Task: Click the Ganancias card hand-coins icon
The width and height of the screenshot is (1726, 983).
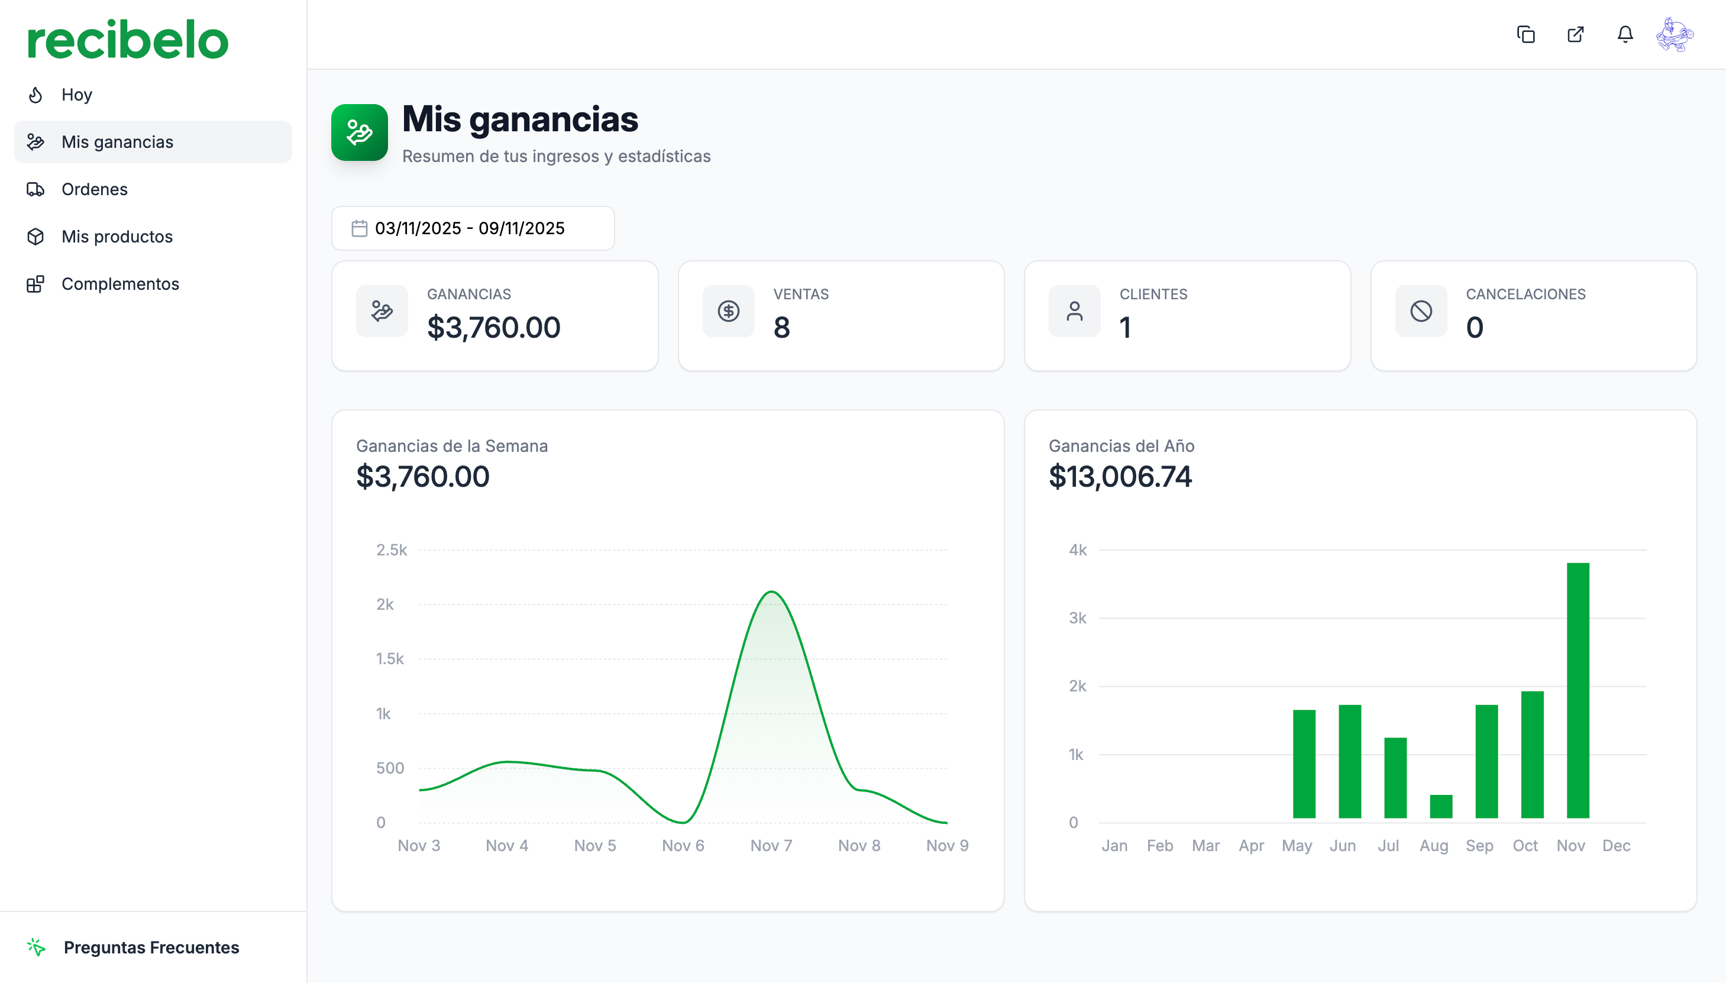Action: 382,311
